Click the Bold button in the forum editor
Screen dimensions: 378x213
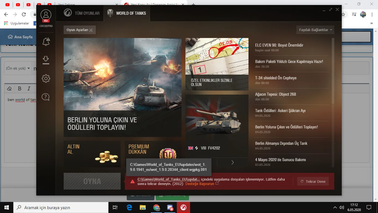coord(20,89)
